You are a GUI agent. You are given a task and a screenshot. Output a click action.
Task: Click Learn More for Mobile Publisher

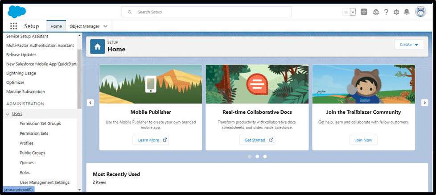click(x=151, y=140)
